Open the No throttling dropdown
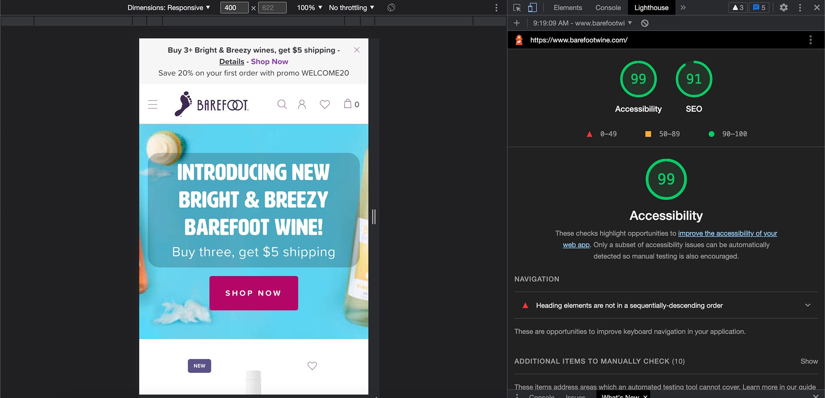825x398 pixels. tap(351, 8)
